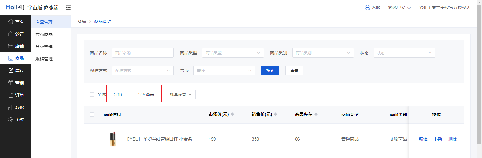Open the 配送方式 dropdown
Screen dimensions: 482x158
143,71
